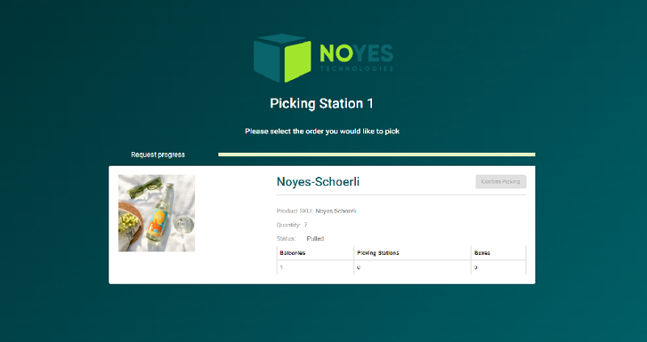Click the Noyes Technologies cube logo

pos(282,57)
